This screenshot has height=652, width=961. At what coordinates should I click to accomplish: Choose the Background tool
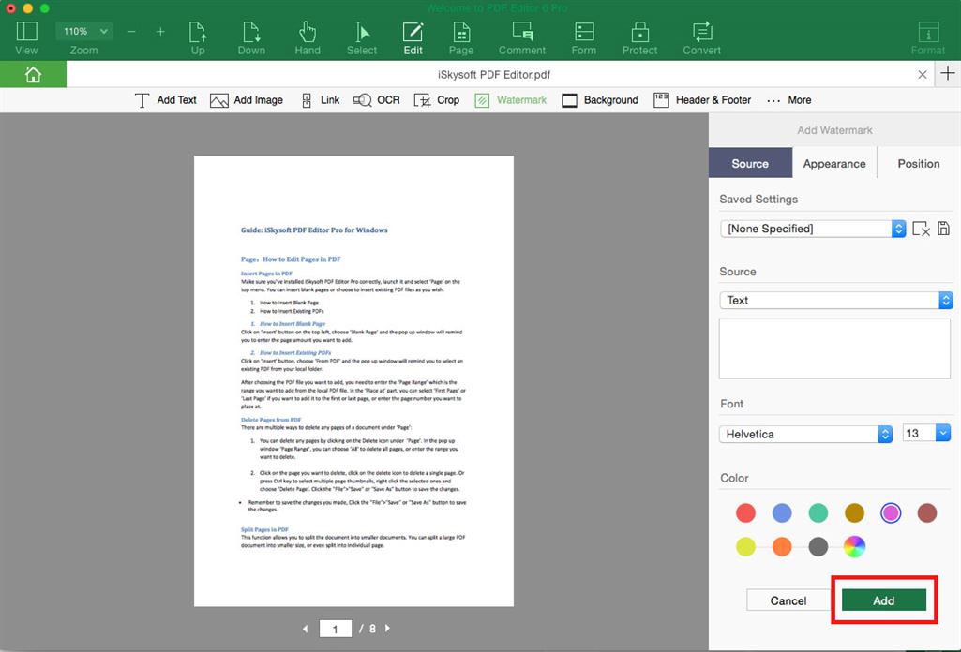[600, 100]
